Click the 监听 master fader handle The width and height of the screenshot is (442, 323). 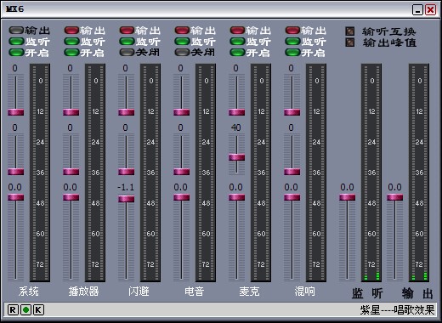348,197
